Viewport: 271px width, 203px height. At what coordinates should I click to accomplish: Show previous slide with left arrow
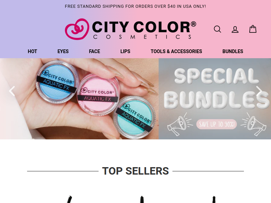pos(12,91)
